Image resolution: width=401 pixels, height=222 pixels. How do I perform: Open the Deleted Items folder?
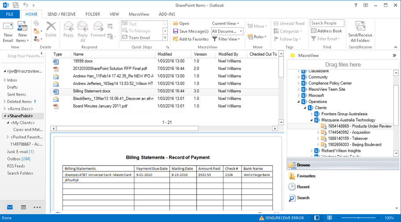click(19, 102)
